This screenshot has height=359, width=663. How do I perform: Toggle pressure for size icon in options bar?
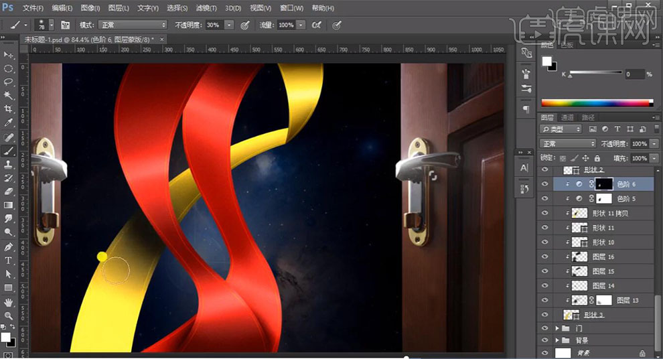coord(337,25)
